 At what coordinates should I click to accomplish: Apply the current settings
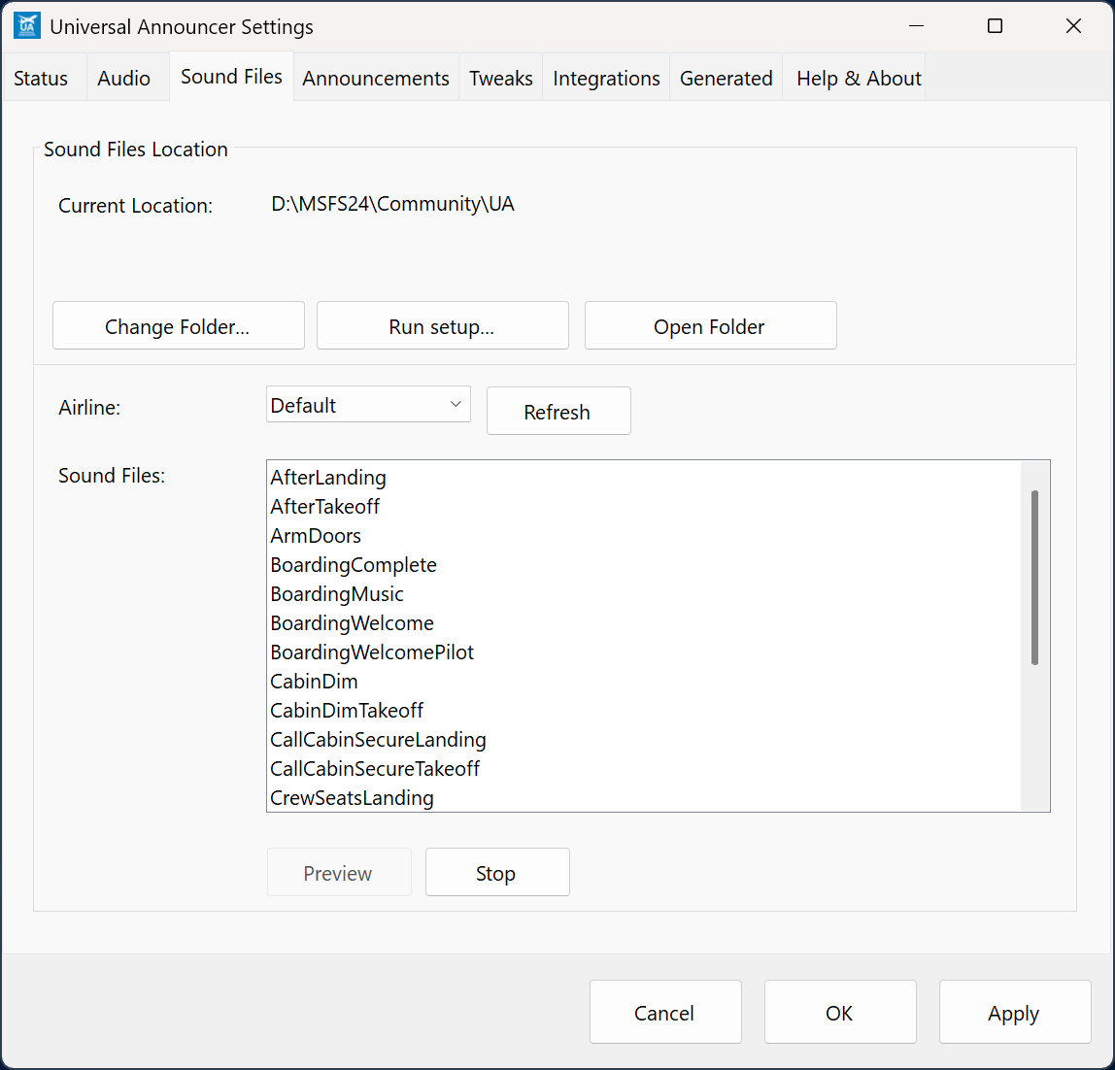click(x=1015, y=1013)
